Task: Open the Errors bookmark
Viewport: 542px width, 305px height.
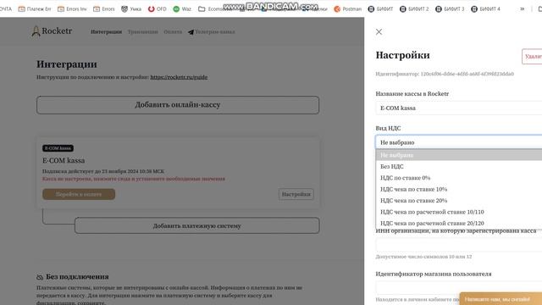Action: coord(104,9)
